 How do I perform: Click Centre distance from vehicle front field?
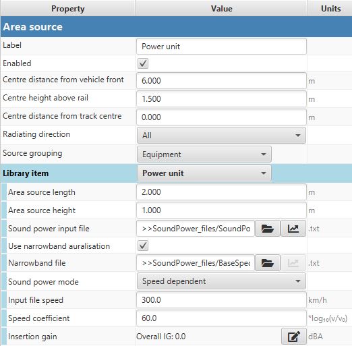point(221,80)
